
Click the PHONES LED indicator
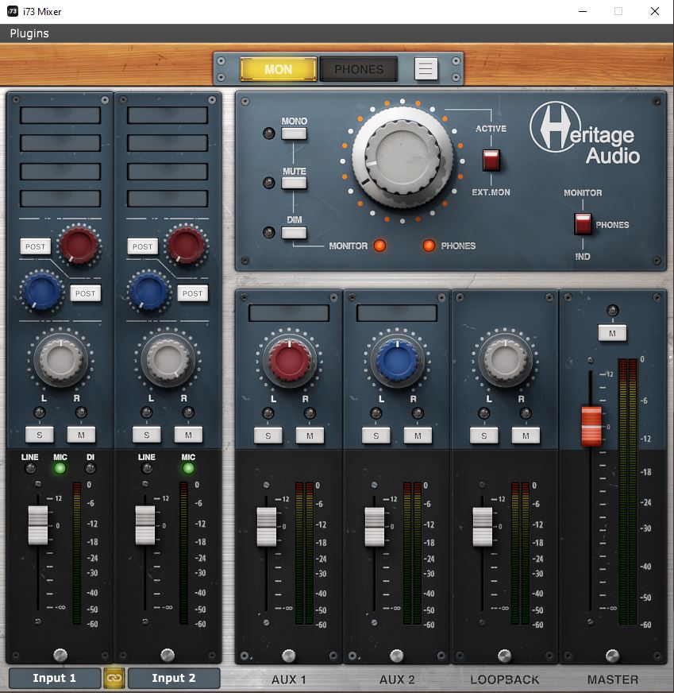tap(429, 245)
